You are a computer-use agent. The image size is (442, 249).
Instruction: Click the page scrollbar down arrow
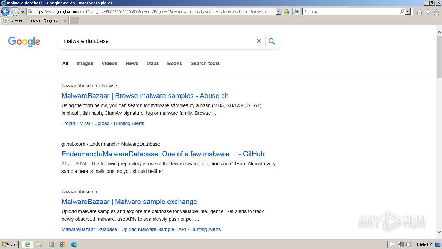pyautogui.click(x=439, y=232)
